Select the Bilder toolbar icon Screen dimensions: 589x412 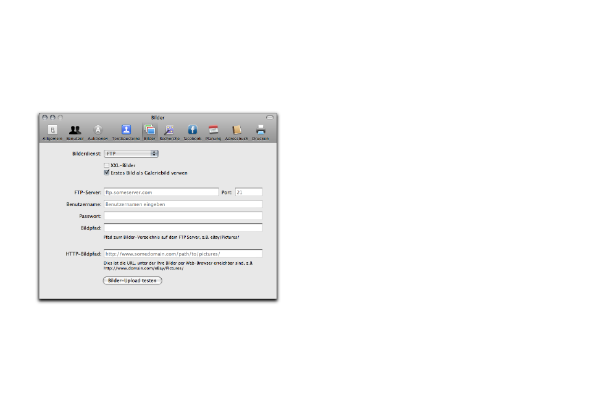point(149,133)
